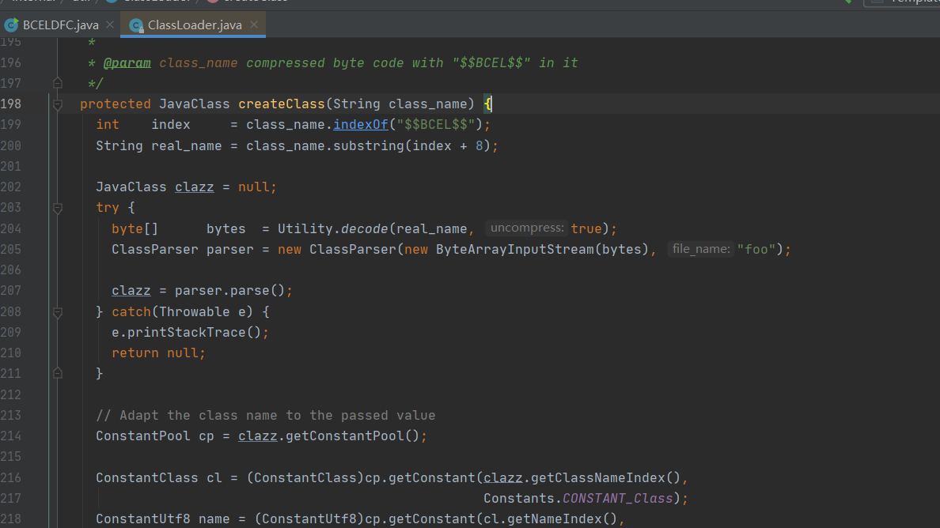Click the BCELDFC.java class file icon
This screenshot has width=940, height=528.
(x=11, y=25)
